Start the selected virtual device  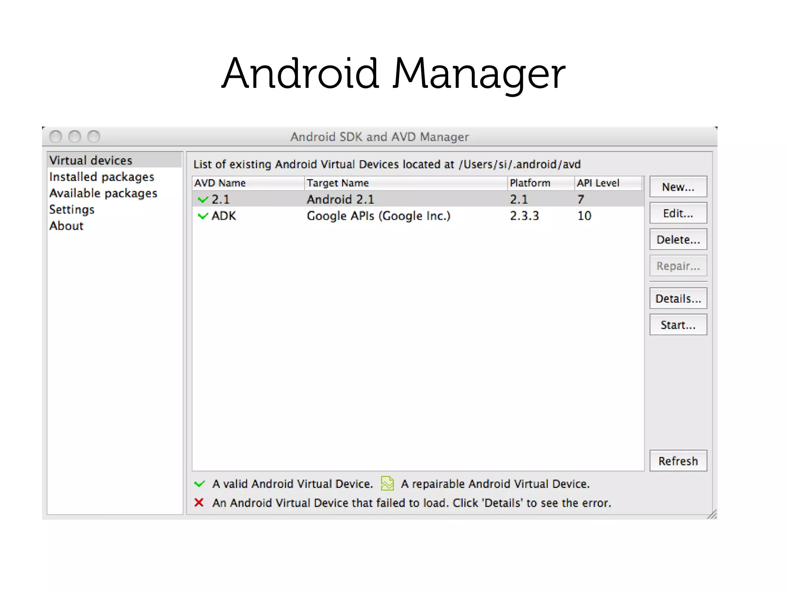tap(678, 325)
